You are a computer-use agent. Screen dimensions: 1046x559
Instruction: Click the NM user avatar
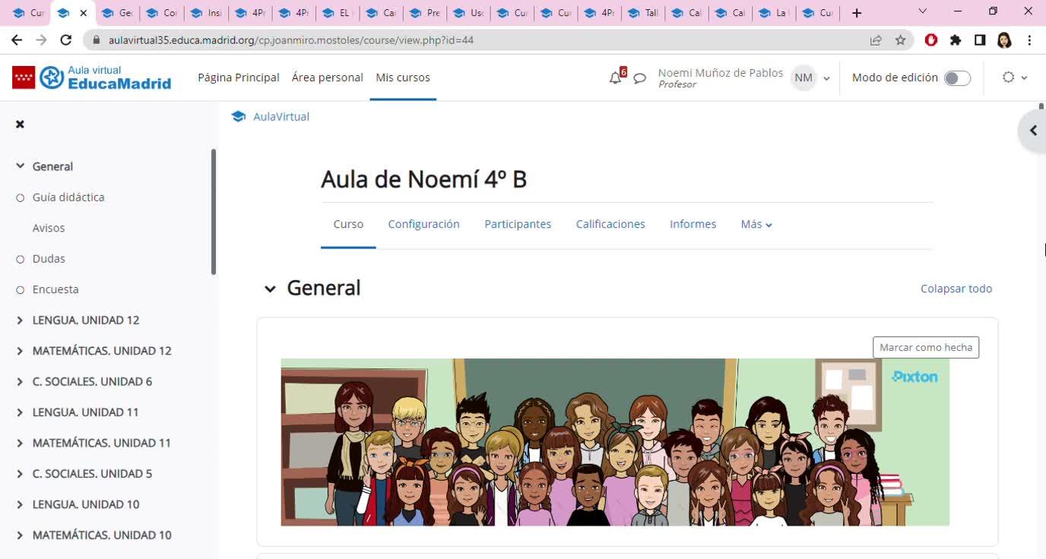(x=804, y=77)
